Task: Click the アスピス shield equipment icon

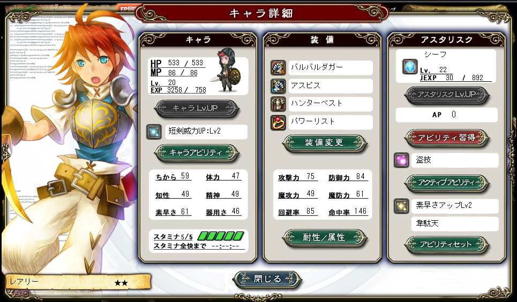Action: (278, 86)
